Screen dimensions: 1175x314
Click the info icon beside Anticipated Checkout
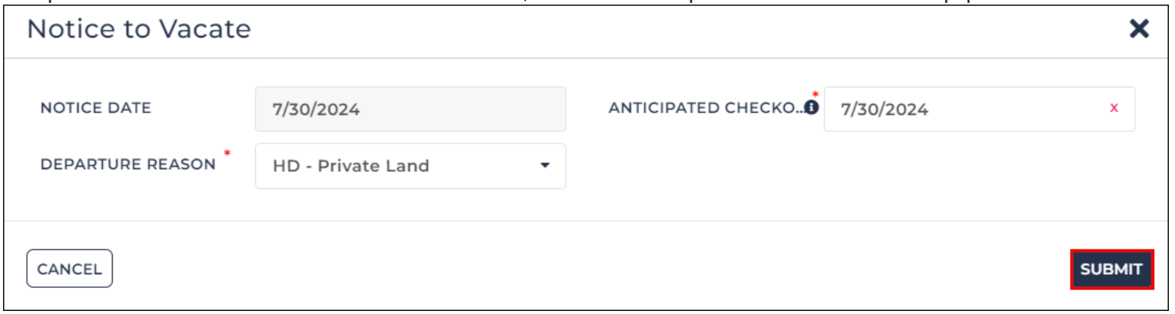click(811, 108)
